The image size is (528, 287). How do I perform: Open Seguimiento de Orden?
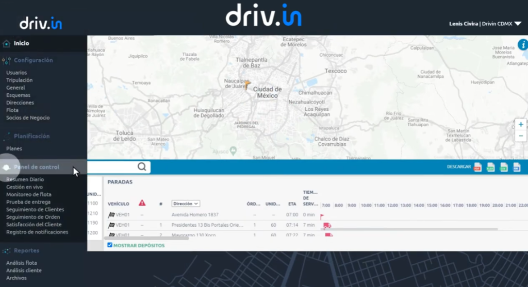pyautogui.click(x=33, y=217)
